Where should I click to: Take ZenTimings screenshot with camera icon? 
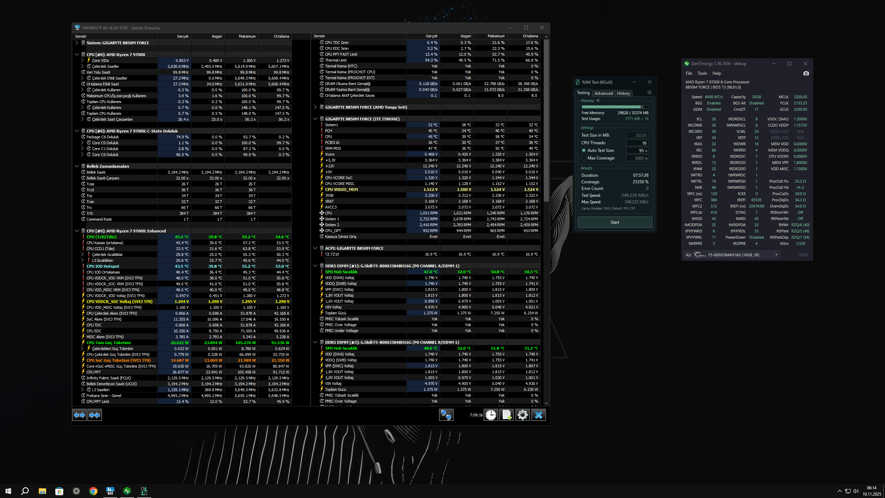806,73
